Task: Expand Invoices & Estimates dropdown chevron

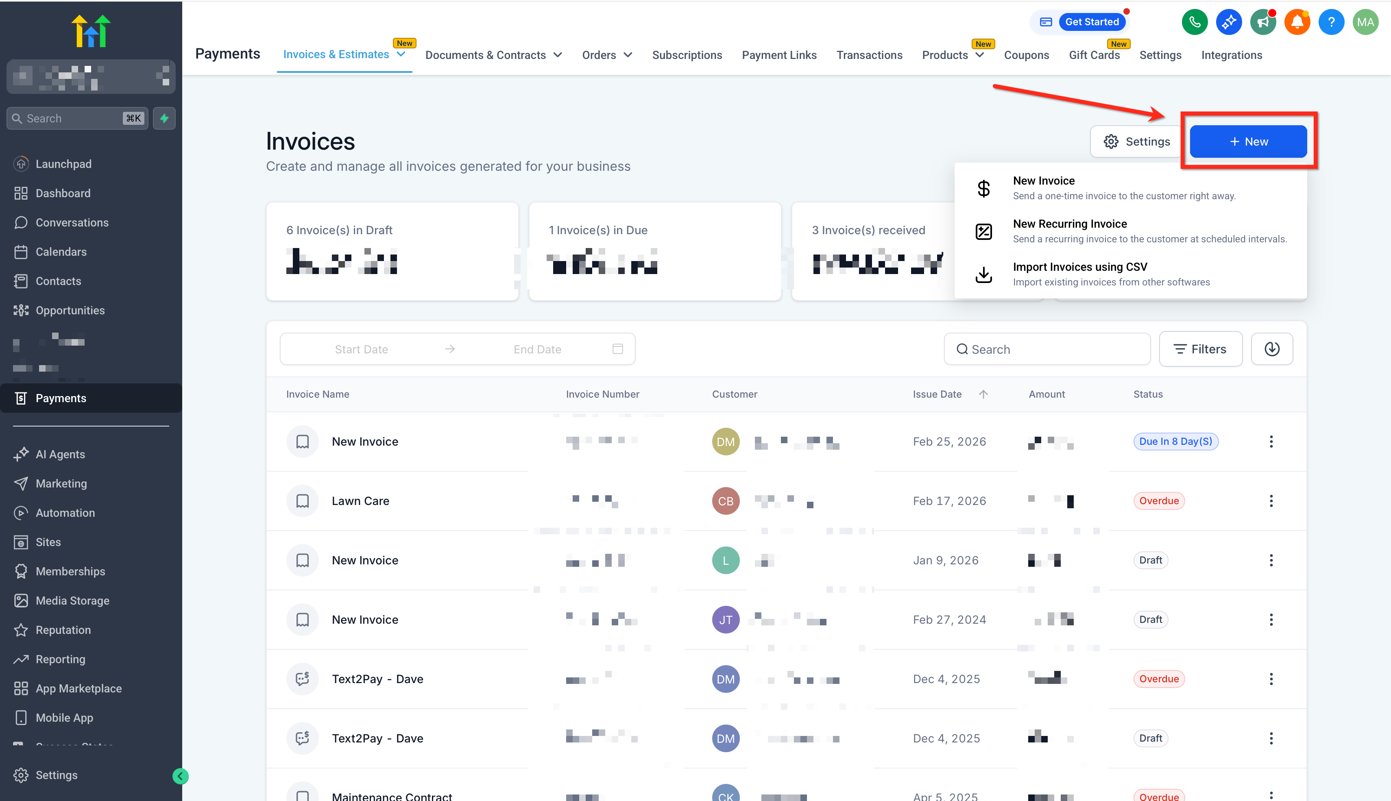Action: click(401, 54)
